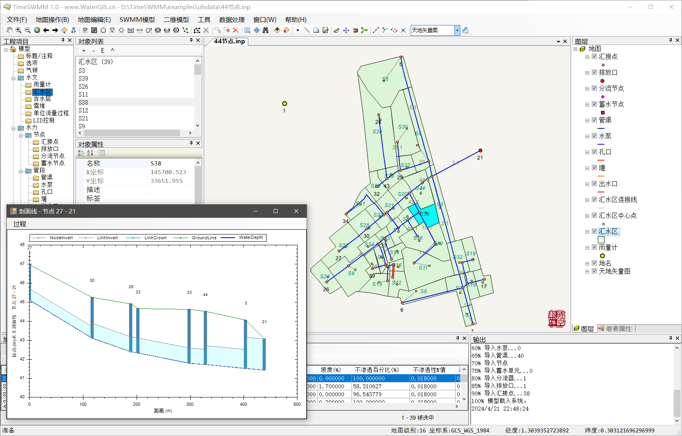The height and width of the screenshot is (436, 682).
Task: Click the globe full extent icon
Action: [37, 30]
